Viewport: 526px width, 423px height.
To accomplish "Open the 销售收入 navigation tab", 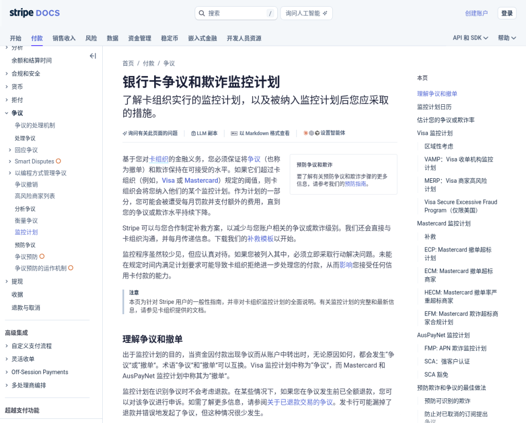I will click(64, 38).
